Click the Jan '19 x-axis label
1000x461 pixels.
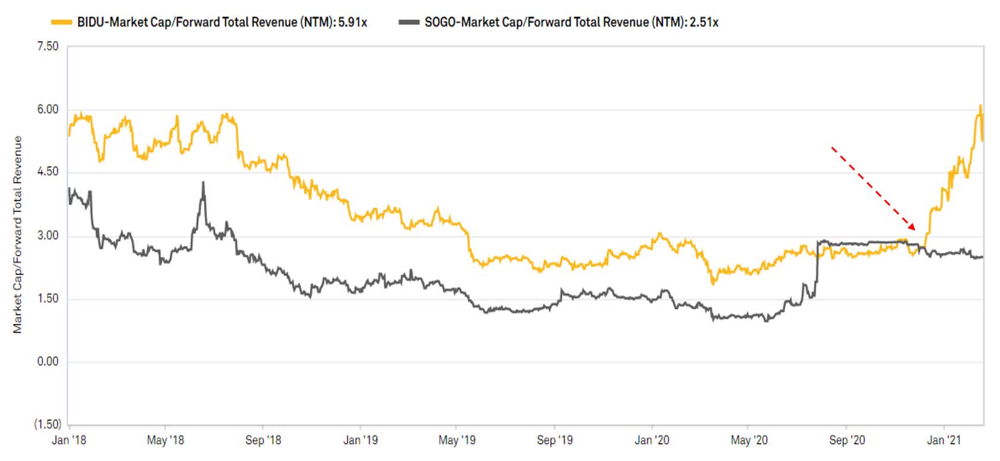360,440
